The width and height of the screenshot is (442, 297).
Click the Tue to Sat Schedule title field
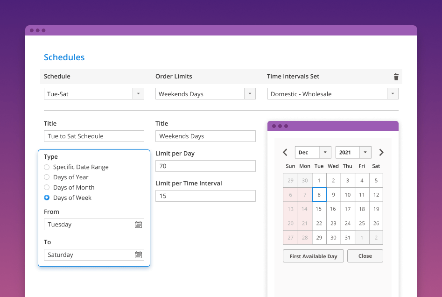click(94, 136)
